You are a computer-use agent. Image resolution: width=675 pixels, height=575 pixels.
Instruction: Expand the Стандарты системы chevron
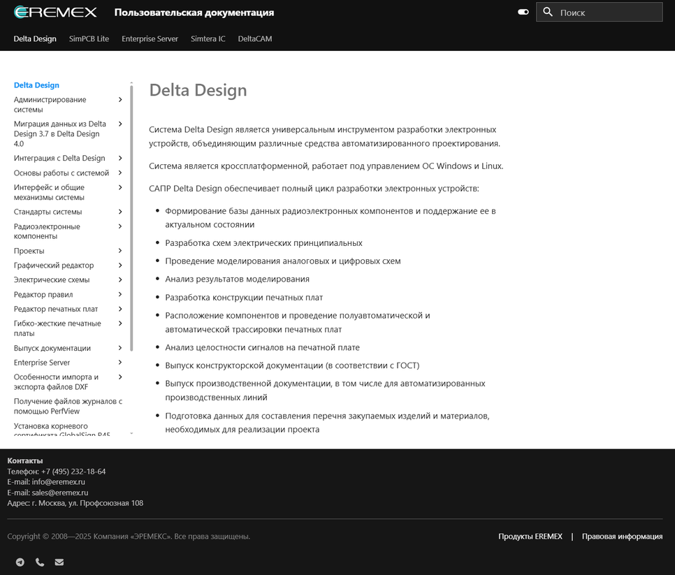pos(120,212)
